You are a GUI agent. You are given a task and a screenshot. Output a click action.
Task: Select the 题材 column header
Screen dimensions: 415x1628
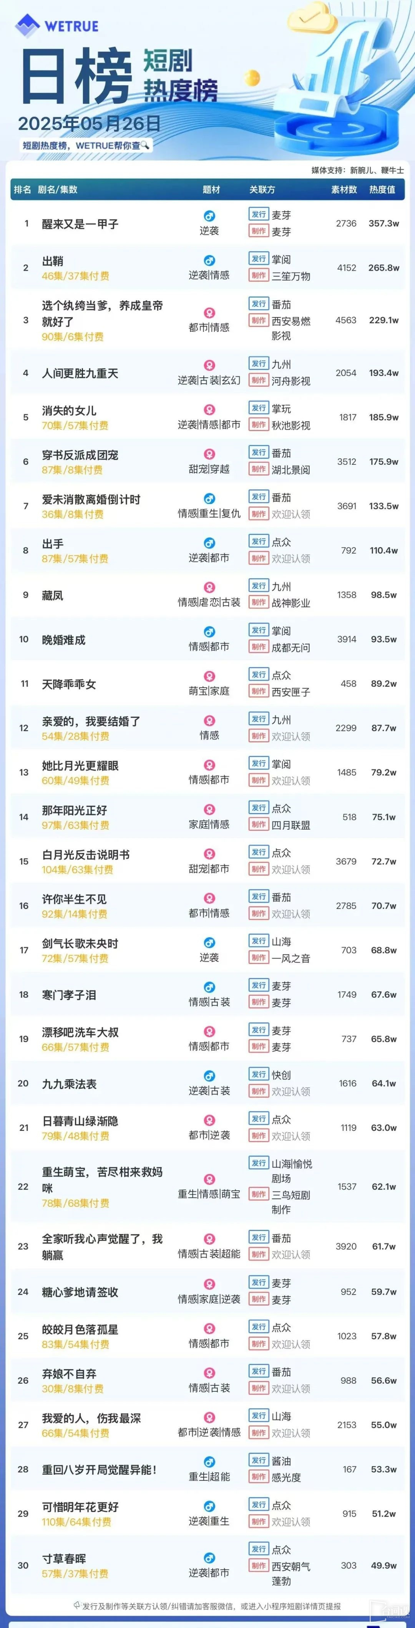click(x=211, y=190)
